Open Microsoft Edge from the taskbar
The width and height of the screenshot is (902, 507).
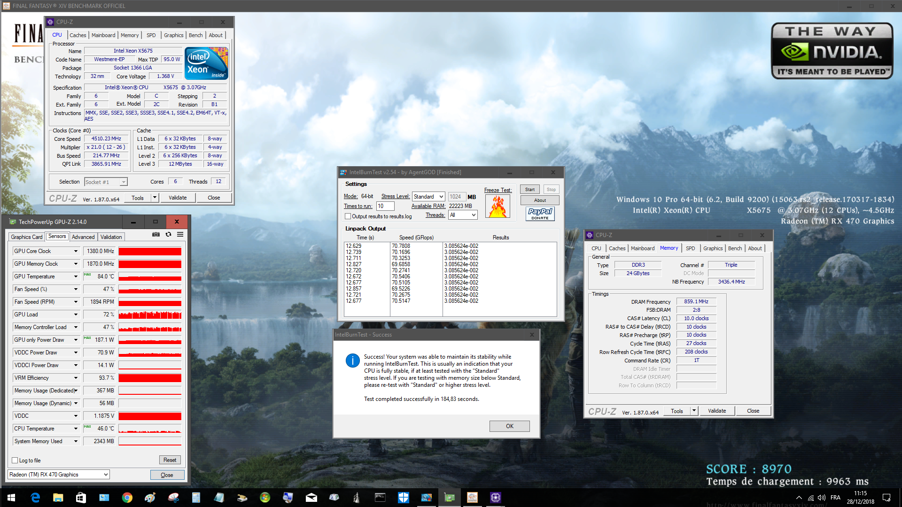pyautogui.click(x=35, y=498)
